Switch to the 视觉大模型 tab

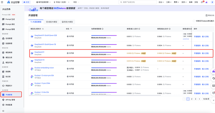pos(67,22)
